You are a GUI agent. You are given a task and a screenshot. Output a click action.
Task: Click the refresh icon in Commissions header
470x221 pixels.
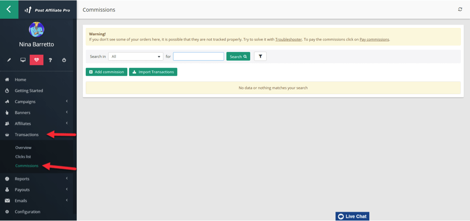(460, 10)
